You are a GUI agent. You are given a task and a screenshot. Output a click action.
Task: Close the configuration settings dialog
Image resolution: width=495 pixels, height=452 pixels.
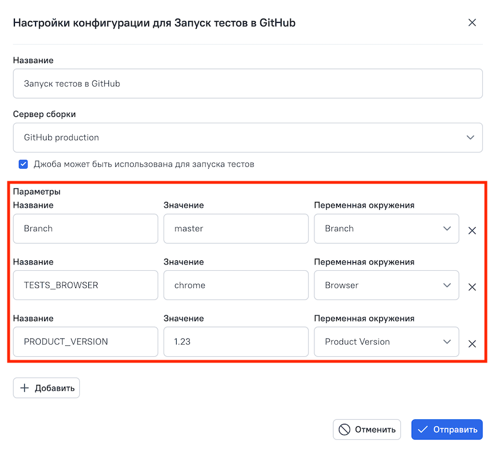[472, 23]
